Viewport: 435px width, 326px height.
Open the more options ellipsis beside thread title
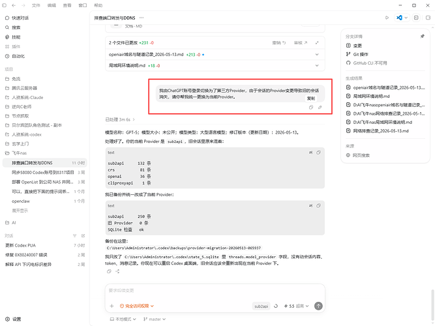point(142,18)
